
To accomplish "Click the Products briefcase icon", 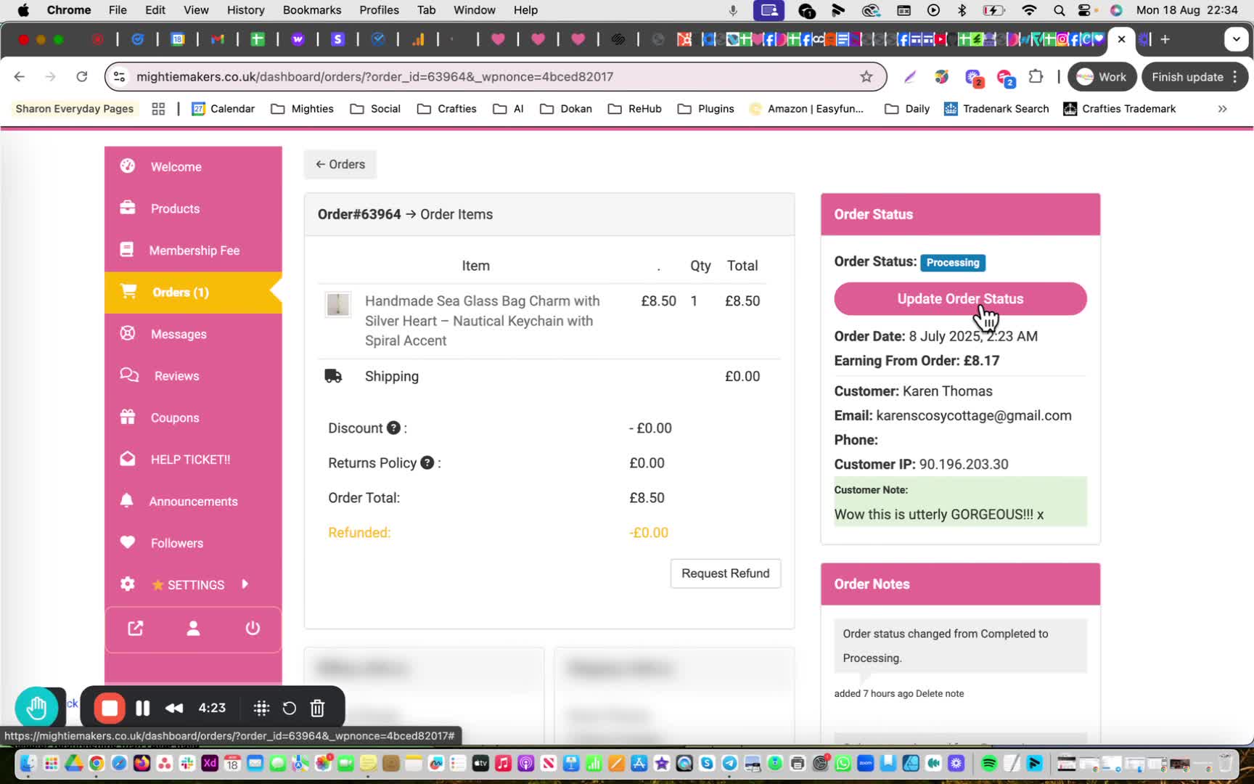I will pos(128,208).
